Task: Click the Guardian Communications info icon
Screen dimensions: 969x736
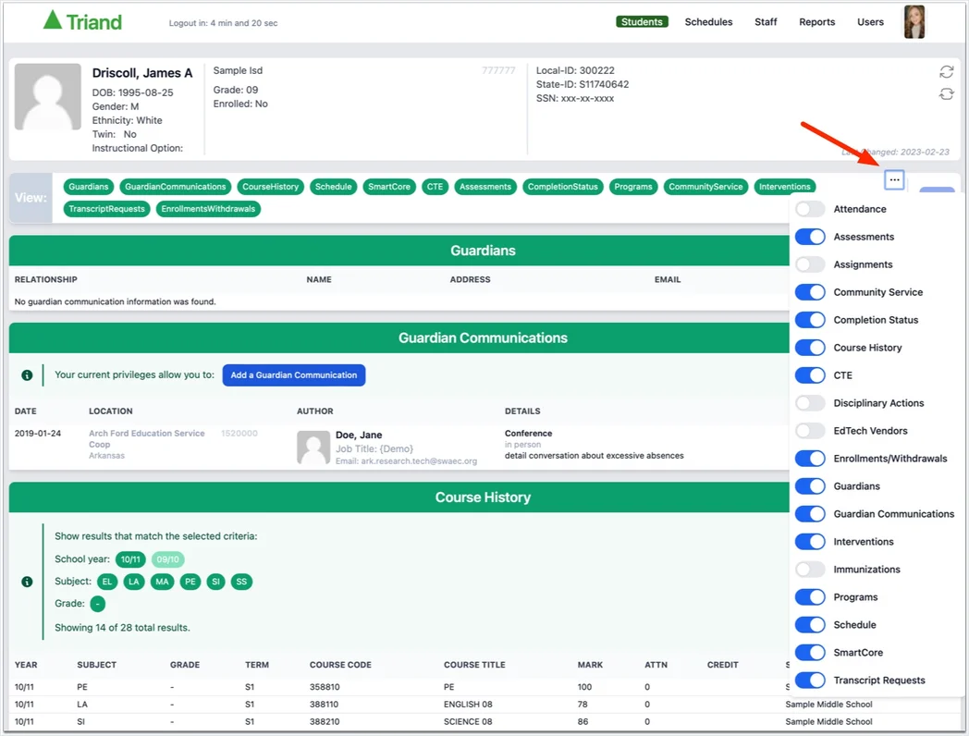Action: tap(27, 375)
